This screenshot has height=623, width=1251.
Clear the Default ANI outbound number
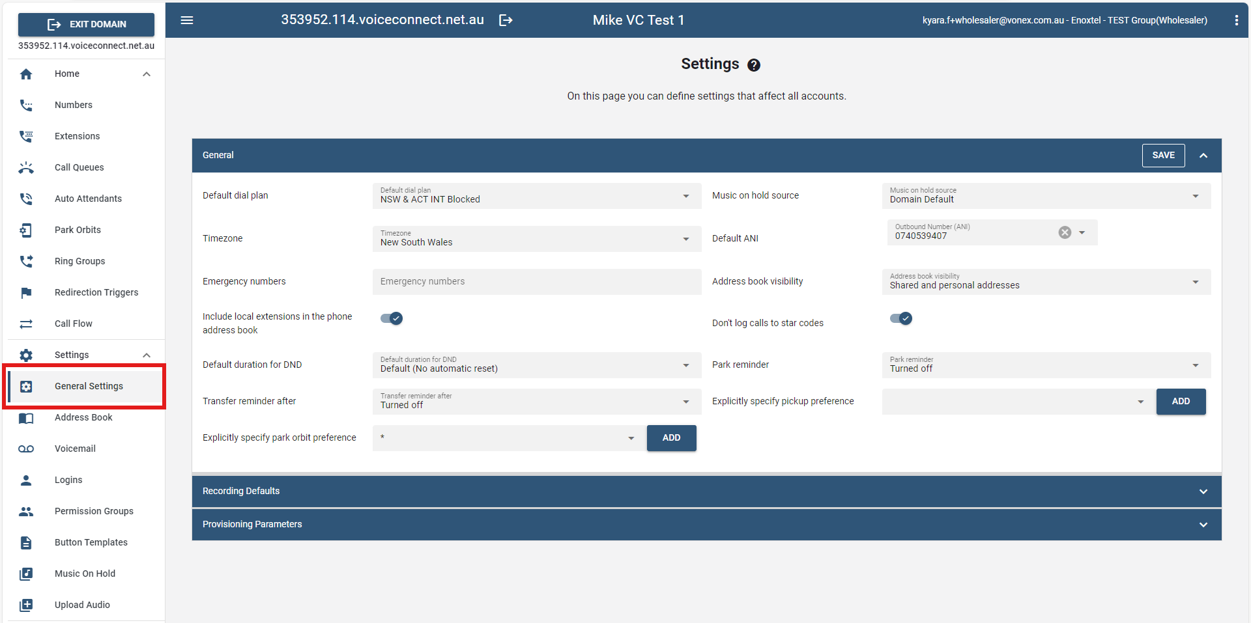(x=1065, y=232)
